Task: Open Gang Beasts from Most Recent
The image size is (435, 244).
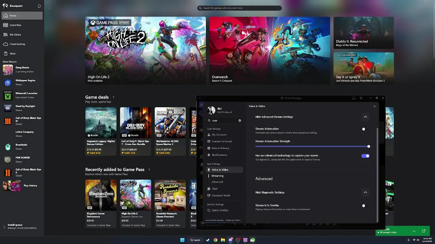Action: 22,69
